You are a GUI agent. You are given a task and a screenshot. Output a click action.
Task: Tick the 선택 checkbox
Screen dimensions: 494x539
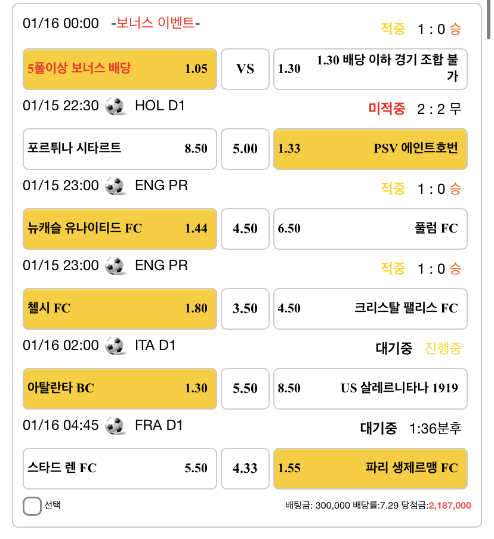(32, 506)
